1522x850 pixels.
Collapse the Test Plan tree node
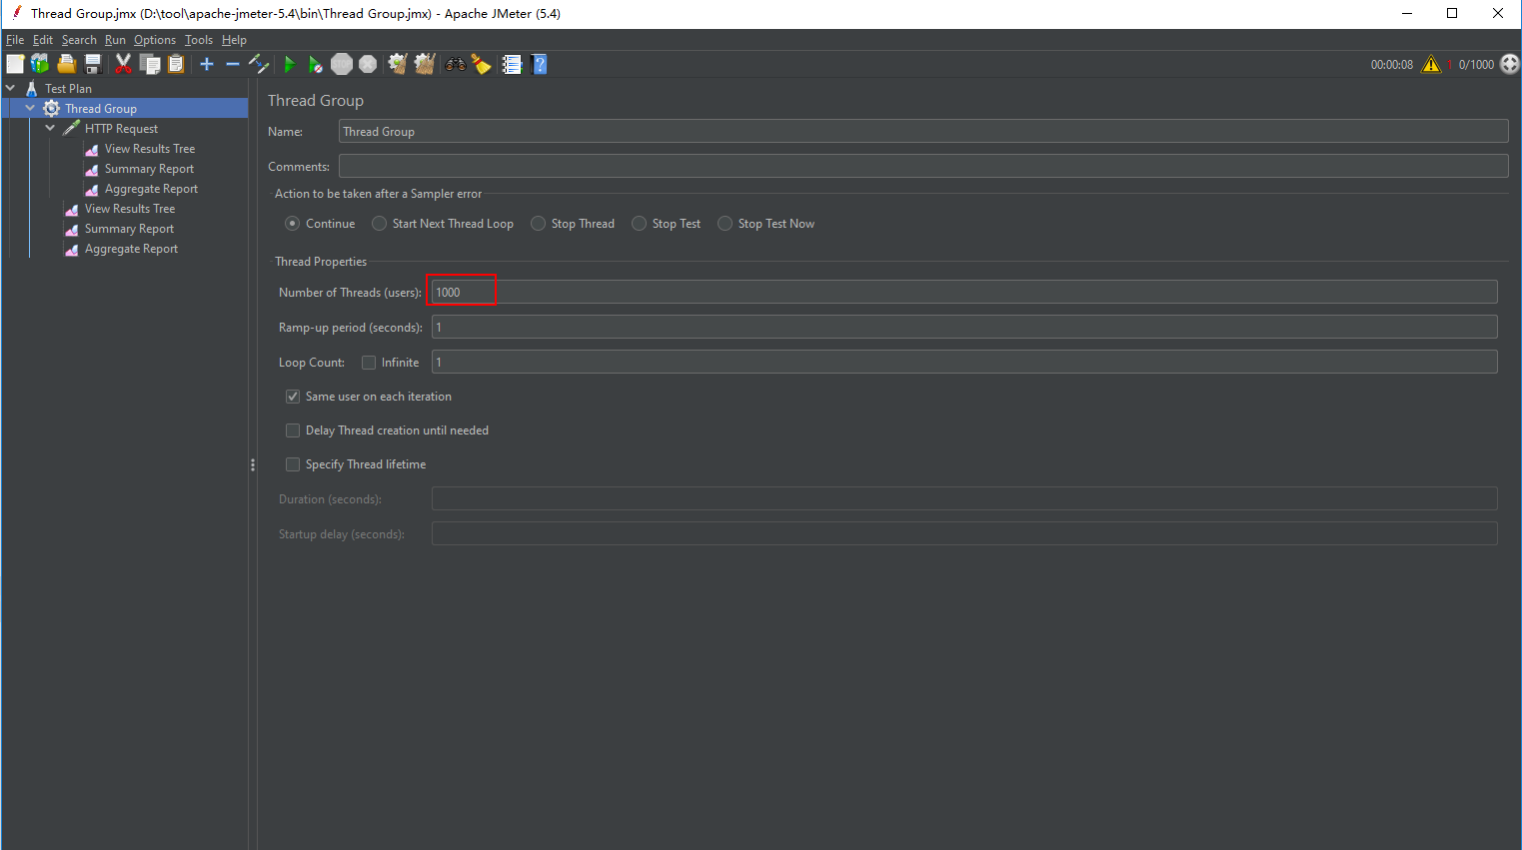point(10,88)
